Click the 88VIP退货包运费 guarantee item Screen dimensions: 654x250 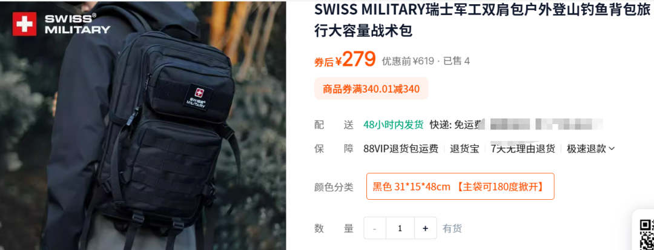coord(401,149)
